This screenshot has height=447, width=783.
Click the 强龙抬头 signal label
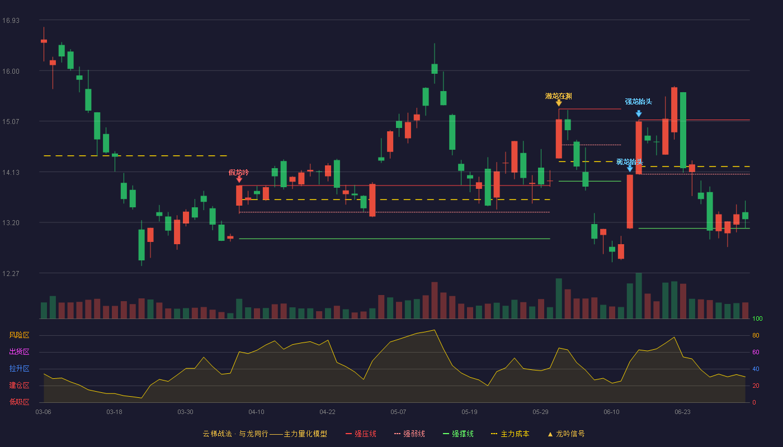pos(639,102)
